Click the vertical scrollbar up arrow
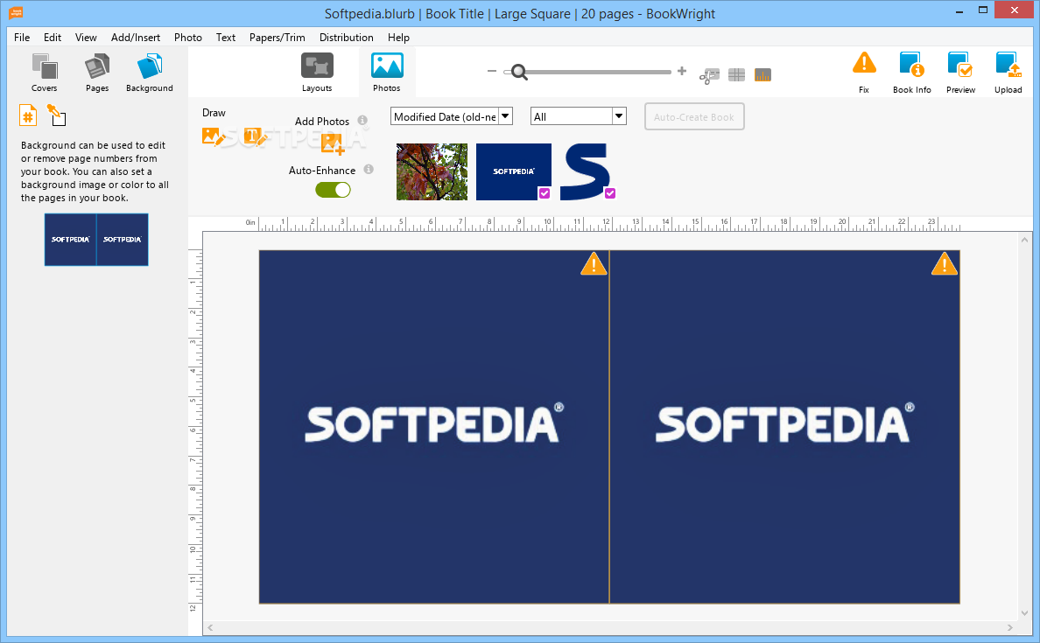Viewport: 1040px width, 643px height. [1025, 240]
